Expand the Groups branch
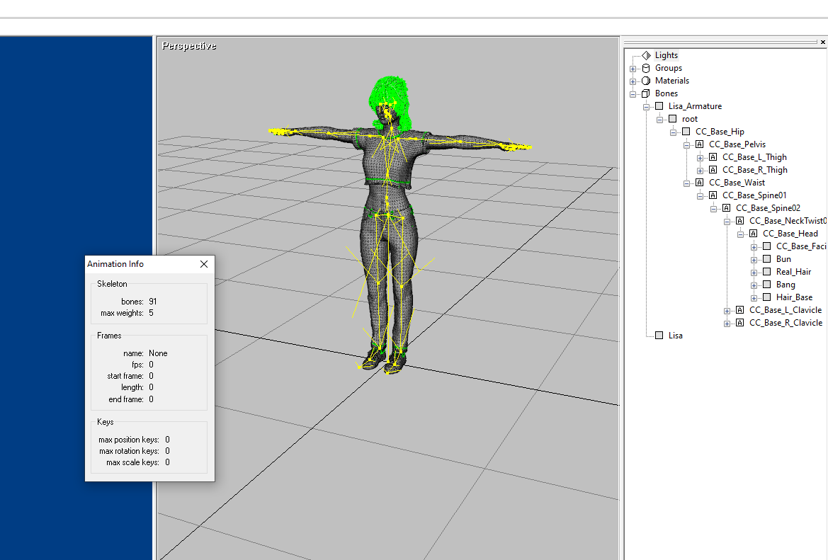The image size is (828, 560). [633, 67]
